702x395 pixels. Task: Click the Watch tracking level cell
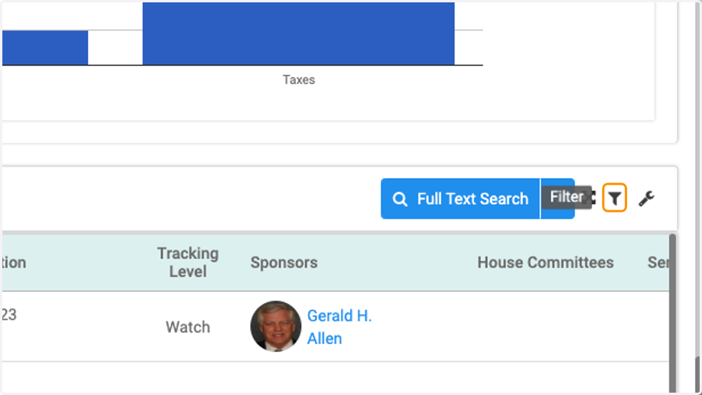pos(188,327)
